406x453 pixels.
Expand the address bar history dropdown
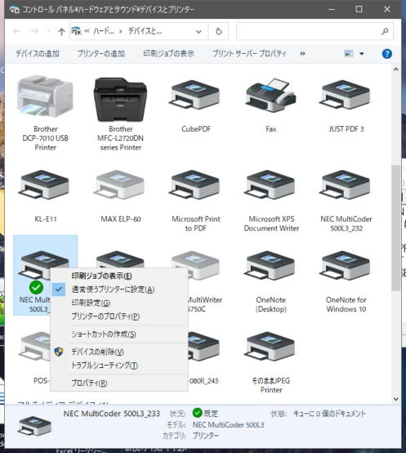[x=199, y=31]
